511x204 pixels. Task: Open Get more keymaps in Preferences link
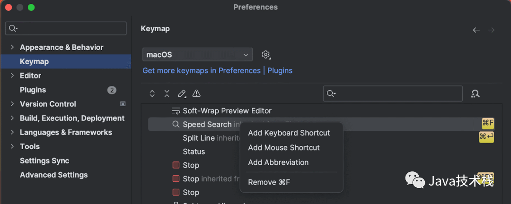[x=202, y=71]
